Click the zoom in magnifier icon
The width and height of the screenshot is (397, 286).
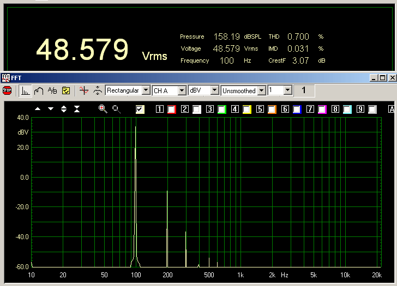pos(103,109)
